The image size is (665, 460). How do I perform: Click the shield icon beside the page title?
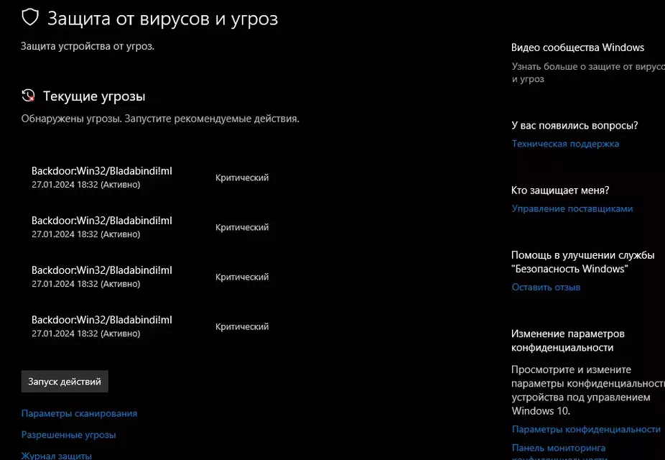[x=30, y=17]
